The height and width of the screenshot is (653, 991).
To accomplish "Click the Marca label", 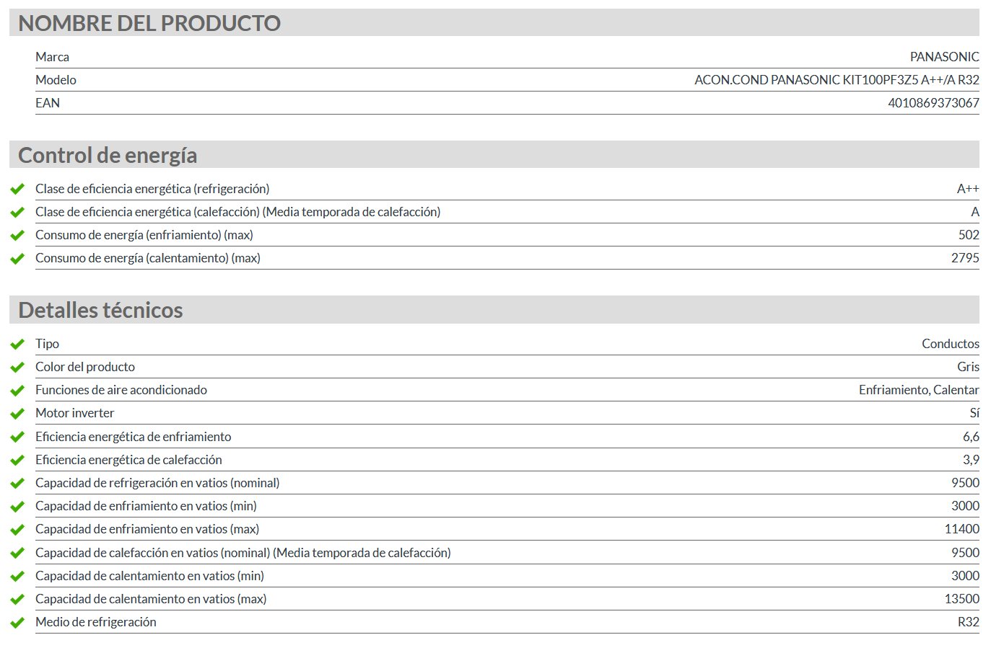I will pos(53,57).
